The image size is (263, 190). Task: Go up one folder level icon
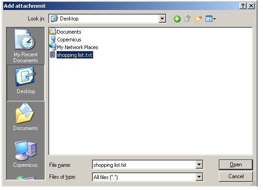click(187, 19)
